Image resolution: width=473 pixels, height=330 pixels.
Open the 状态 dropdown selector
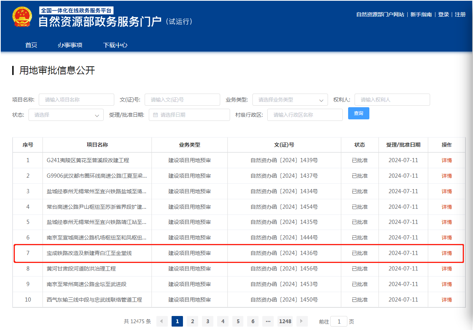point(66,115)
